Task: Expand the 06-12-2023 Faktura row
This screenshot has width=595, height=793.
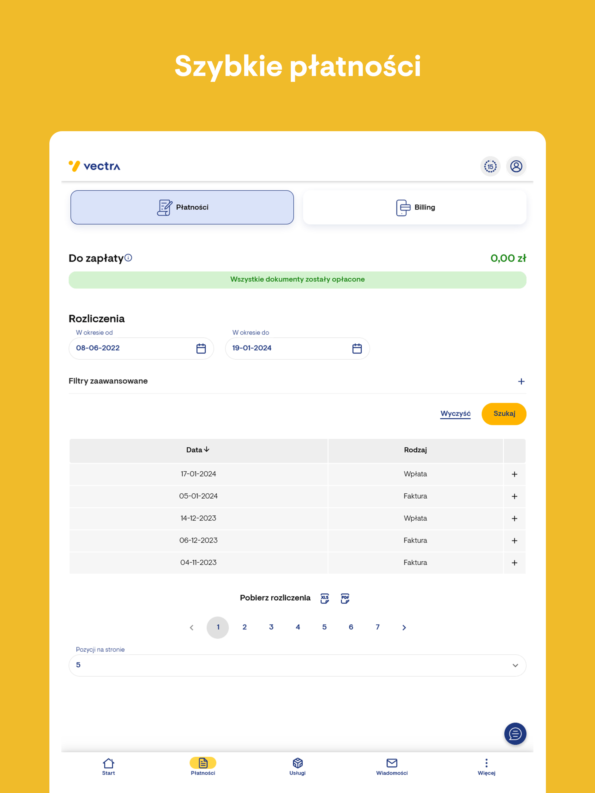Action: 514,541
